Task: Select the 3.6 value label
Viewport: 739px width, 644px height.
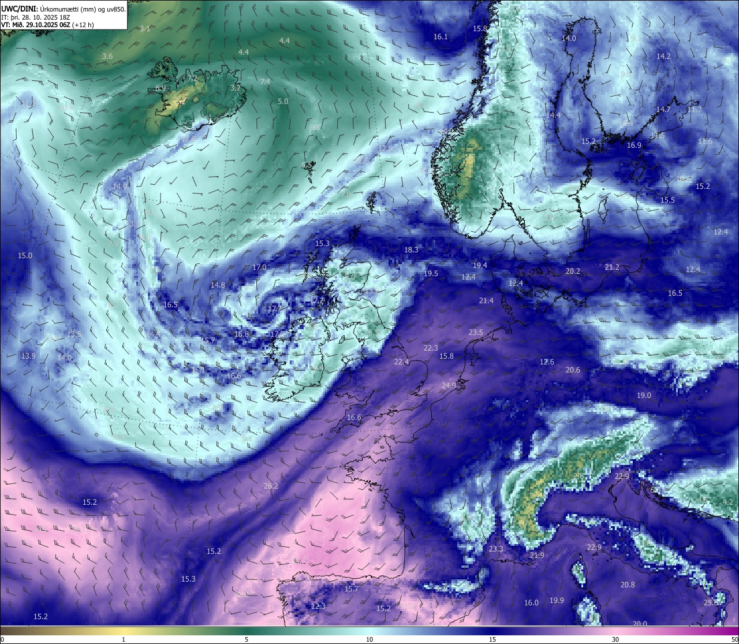Action: pyautogui.click(x=107, y=56)
